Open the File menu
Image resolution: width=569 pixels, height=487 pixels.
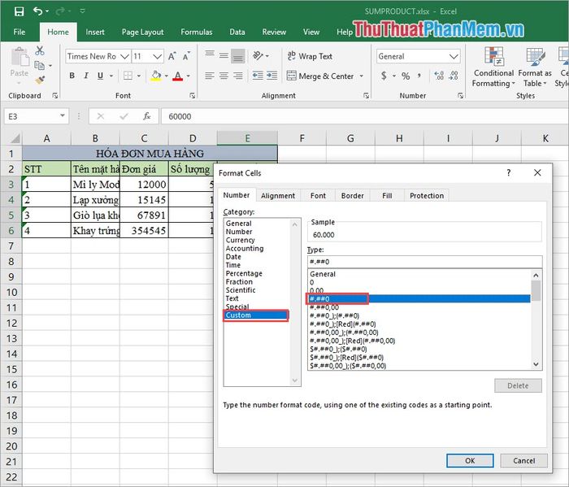point(20,32)
